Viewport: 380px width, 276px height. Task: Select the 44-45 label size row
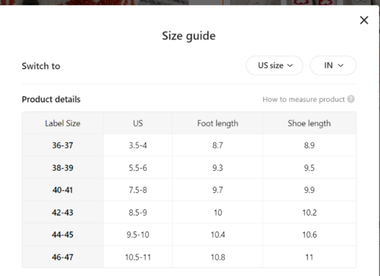(x=189, y=235)
